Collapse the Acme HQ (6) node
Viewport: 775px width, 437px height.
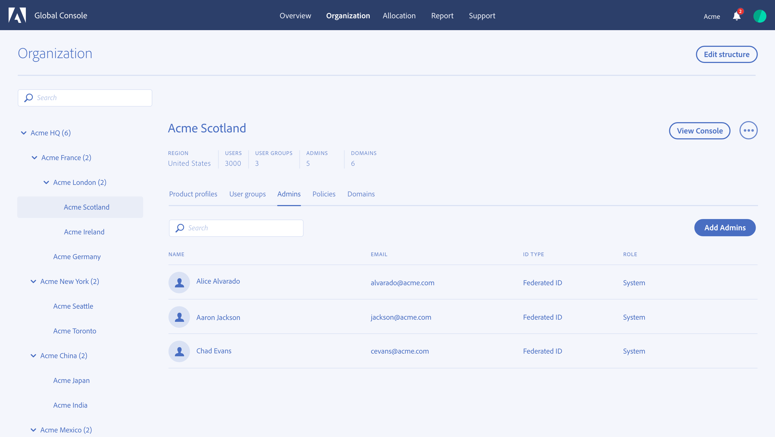[x=23, y=133]
